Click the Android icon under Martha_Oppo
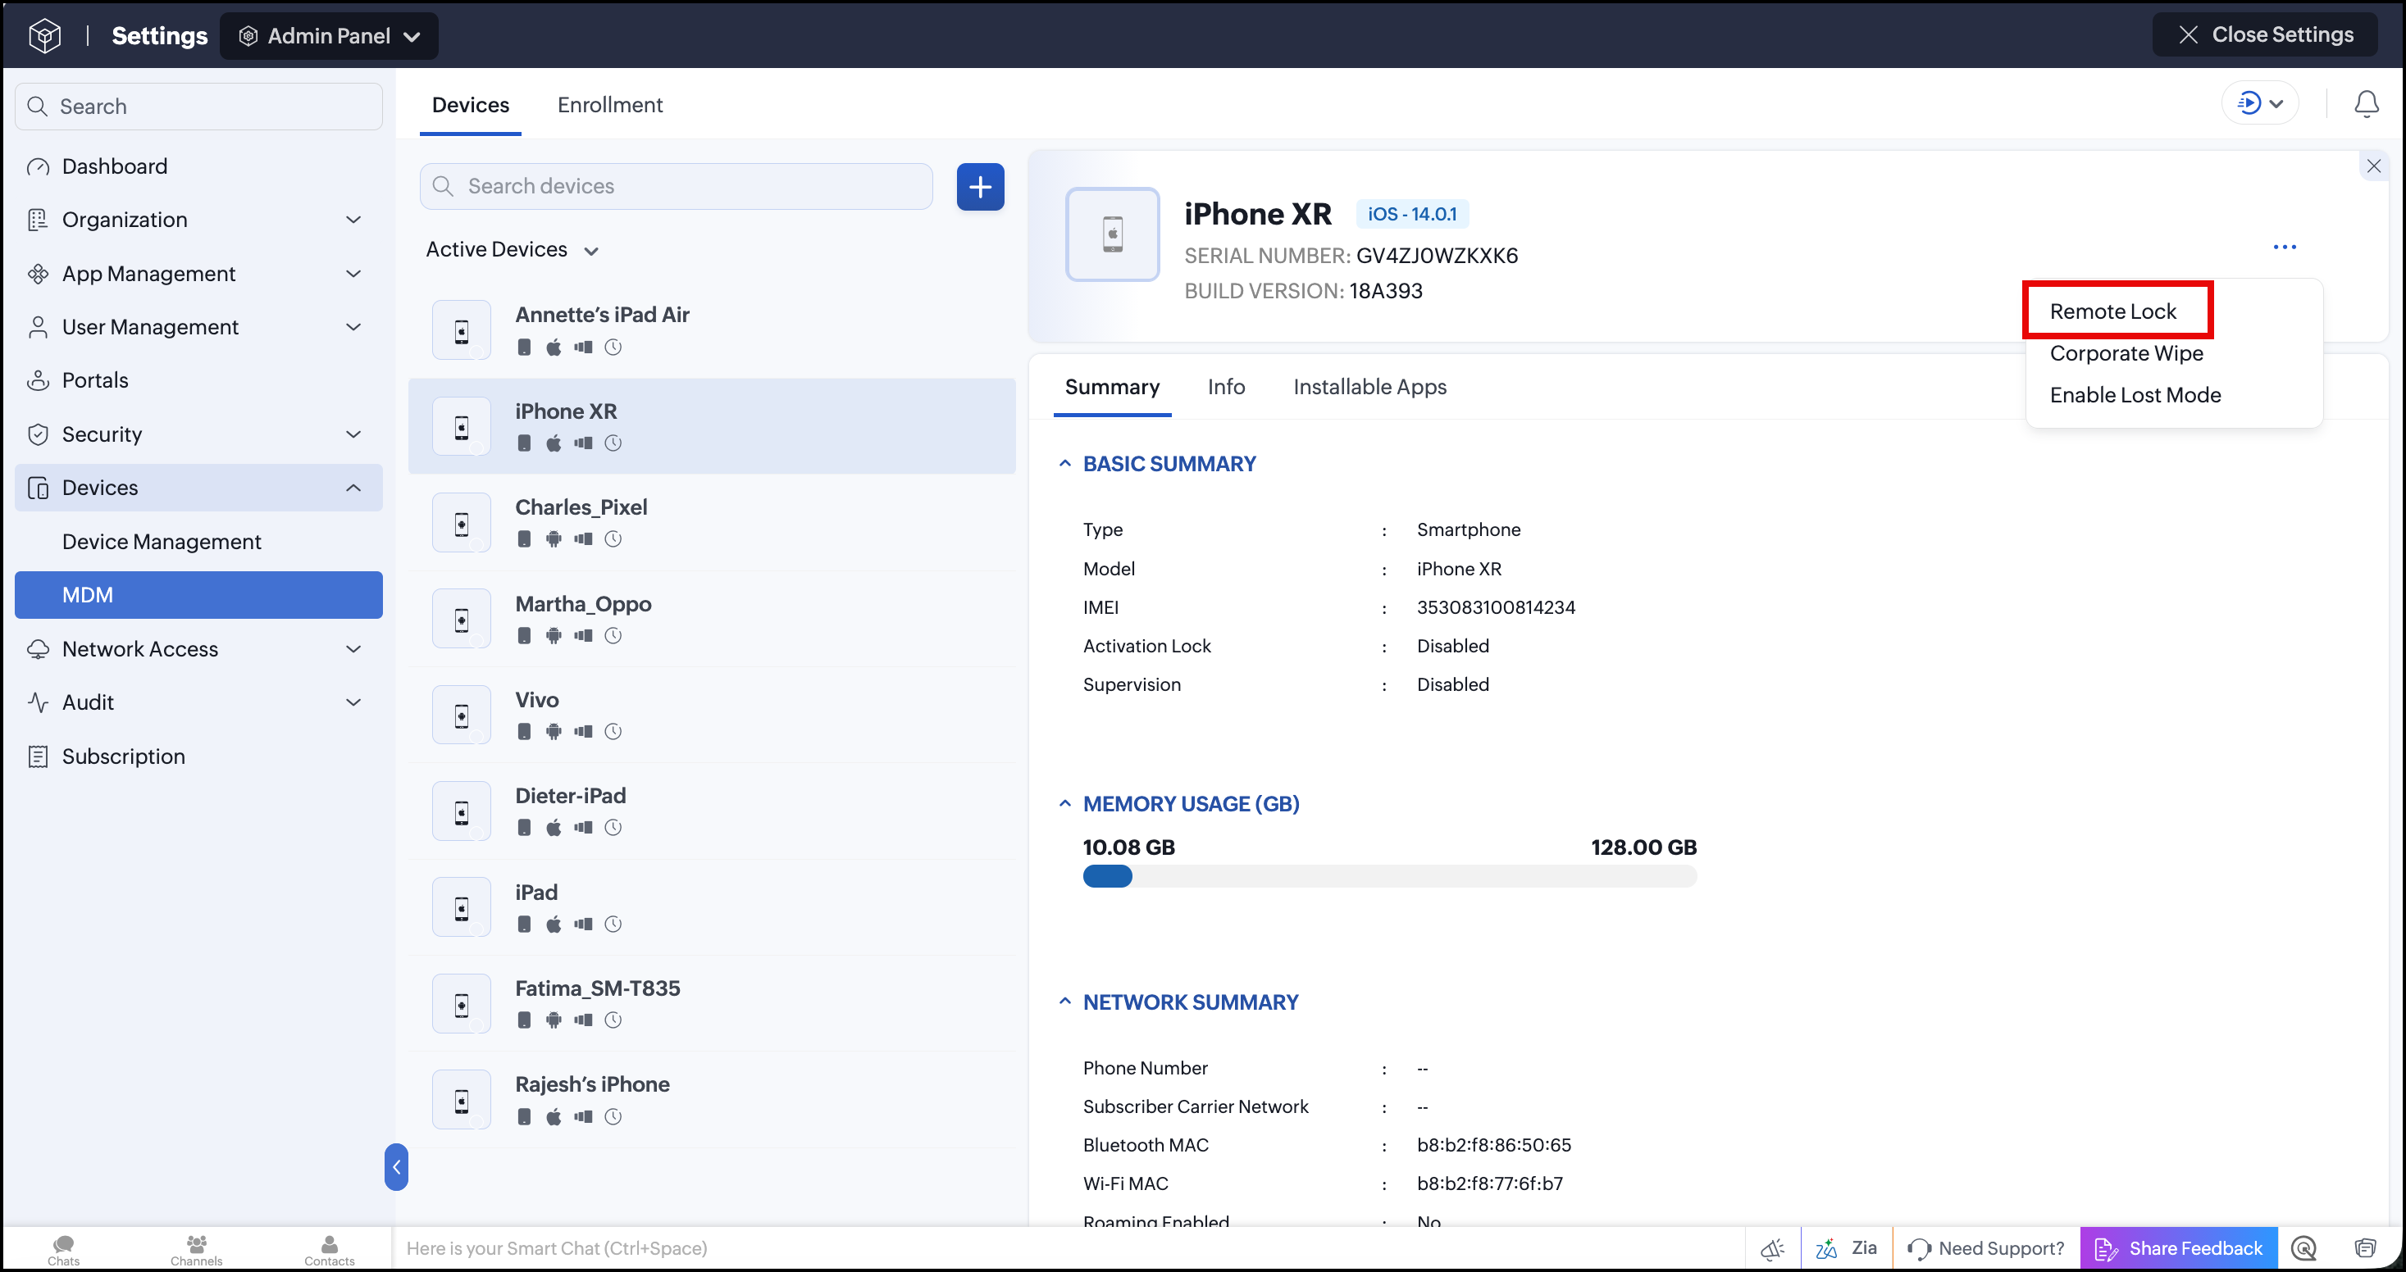2406x1272 pixels. coord(554,635)
